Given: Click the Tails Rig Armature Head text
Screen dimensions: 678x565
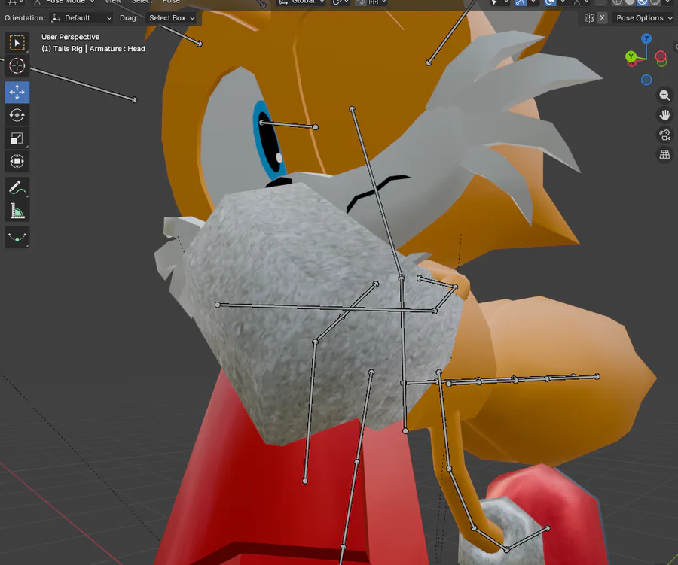Looking at the screenshot, I should [93, 49].
